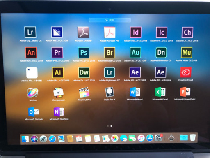This screenshot has height=158, width=210.
Task: Open Photos from the Dock
Action: tap(114, 138)
